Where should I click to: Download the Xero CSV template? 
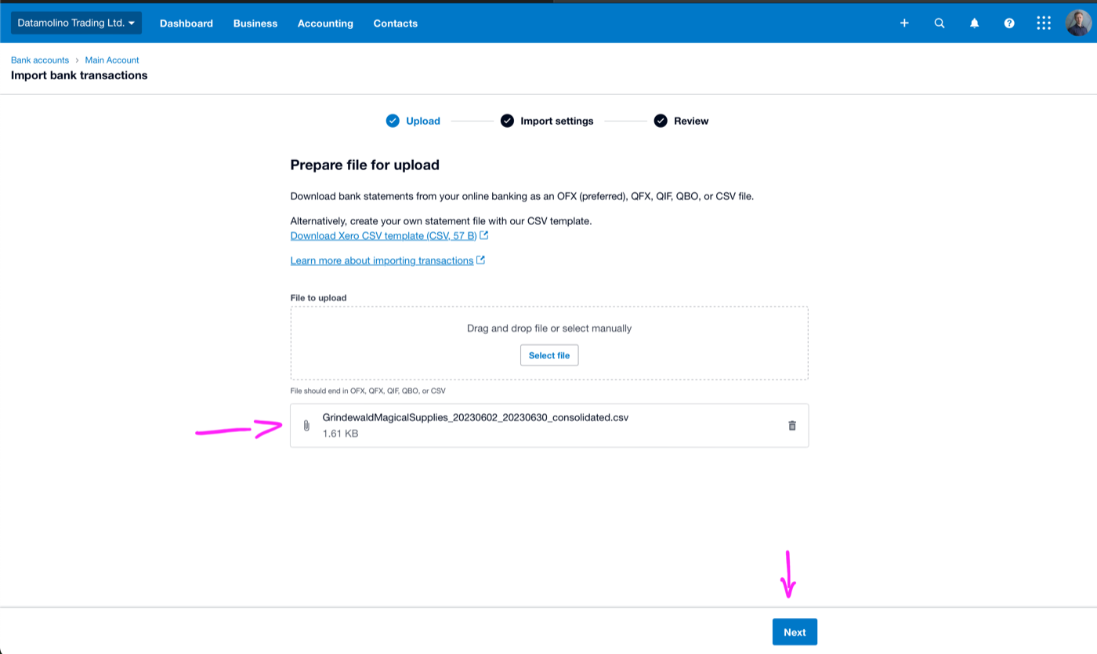[383, 235]
